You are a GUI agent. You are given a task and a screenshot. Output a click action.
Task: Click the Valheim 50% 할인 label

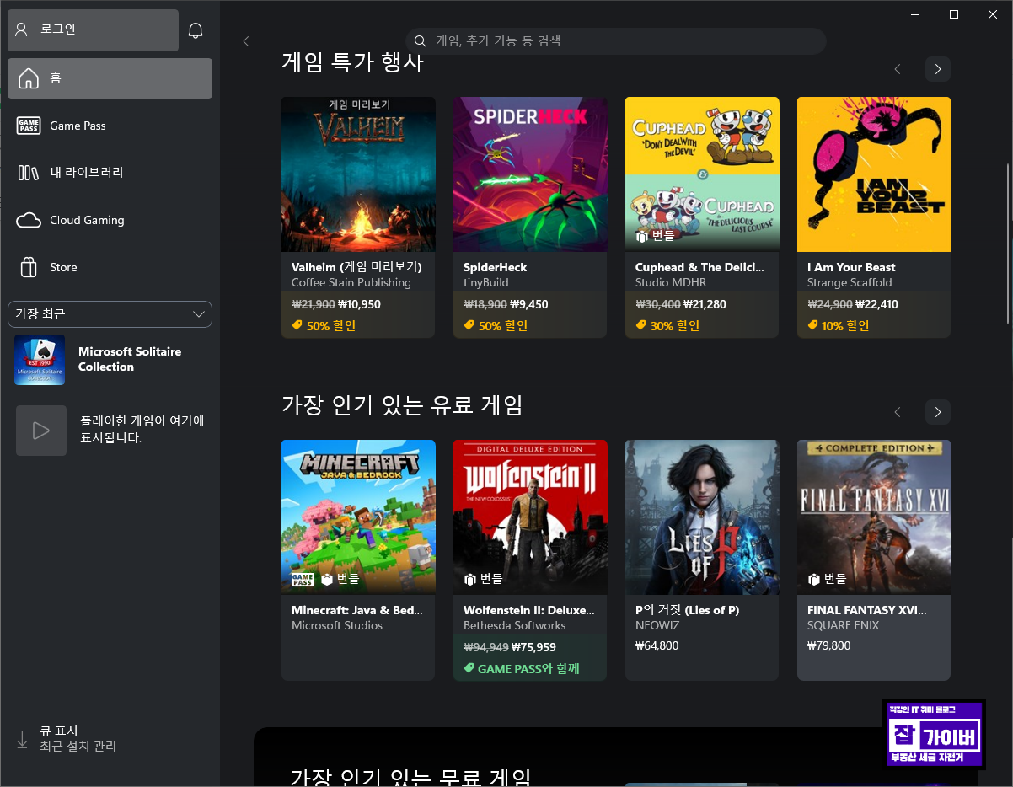coord(331,325)
